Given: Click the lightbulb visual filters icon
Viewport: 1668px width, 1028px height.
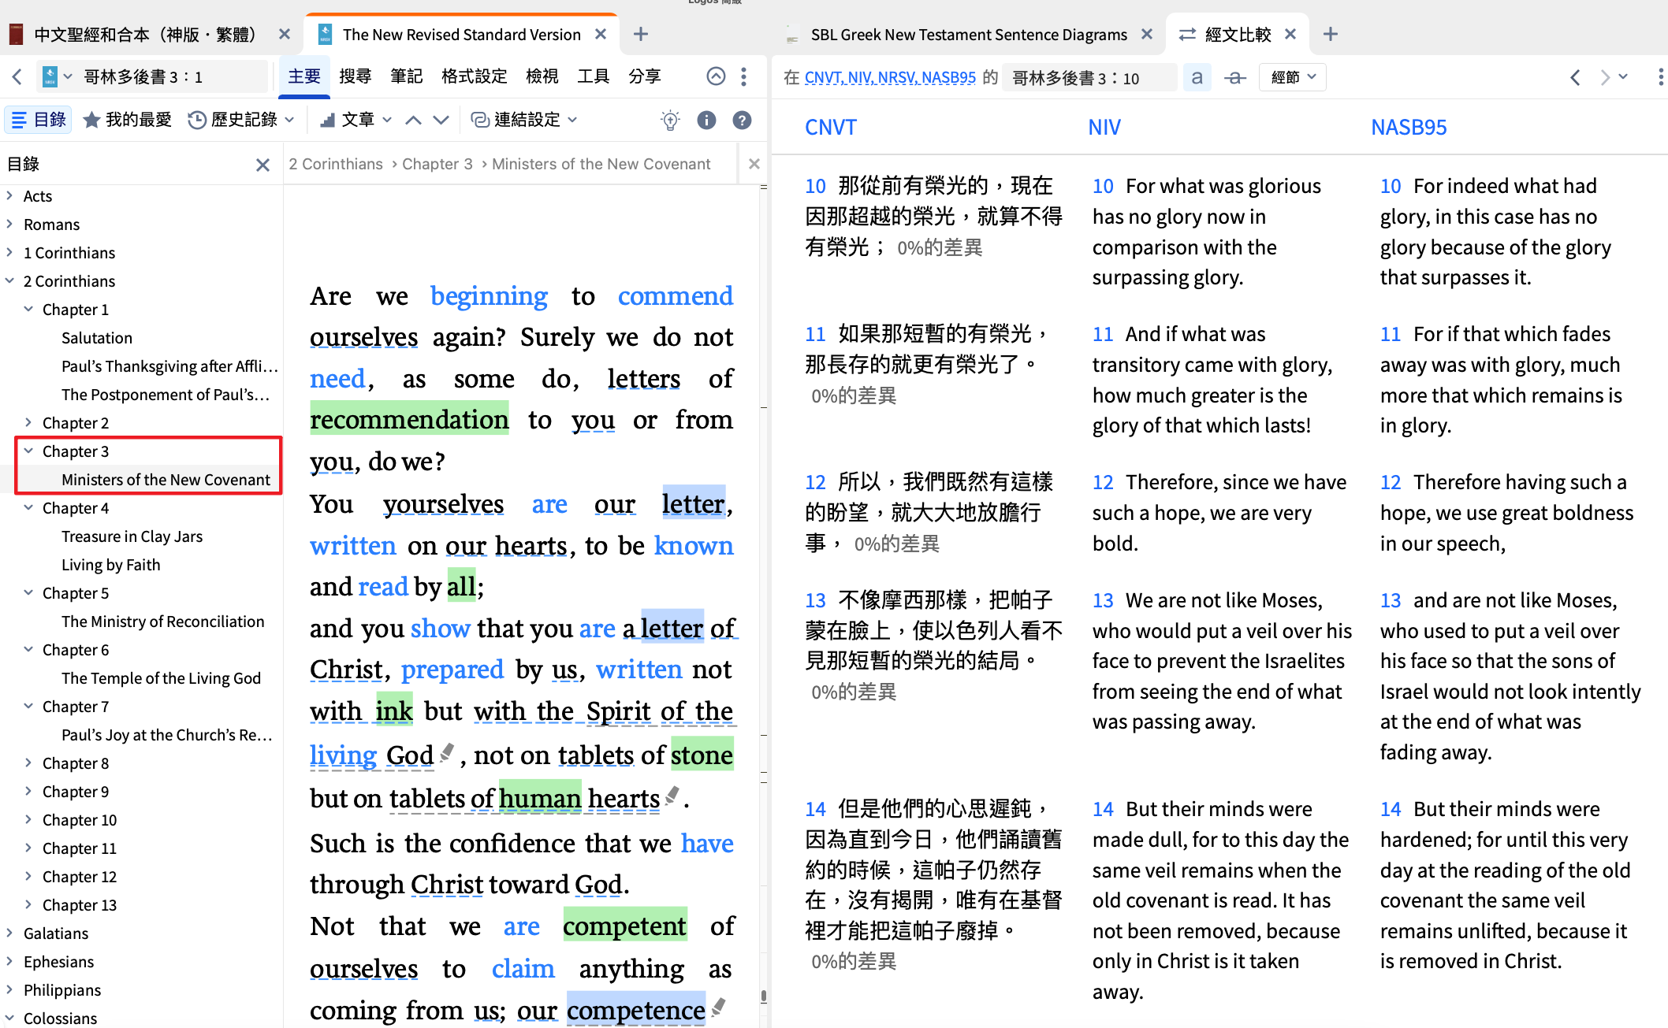Looking at the screenshot, I should tap(670, 120).
